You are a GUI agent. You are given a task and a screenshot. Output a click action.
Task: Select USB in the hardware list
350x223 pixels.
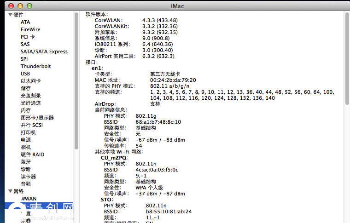pos(25,74)
